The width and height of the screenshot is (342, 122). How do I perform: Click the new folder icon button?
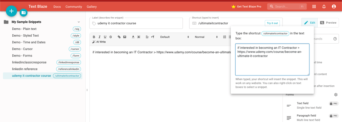[x=23, y=13]
